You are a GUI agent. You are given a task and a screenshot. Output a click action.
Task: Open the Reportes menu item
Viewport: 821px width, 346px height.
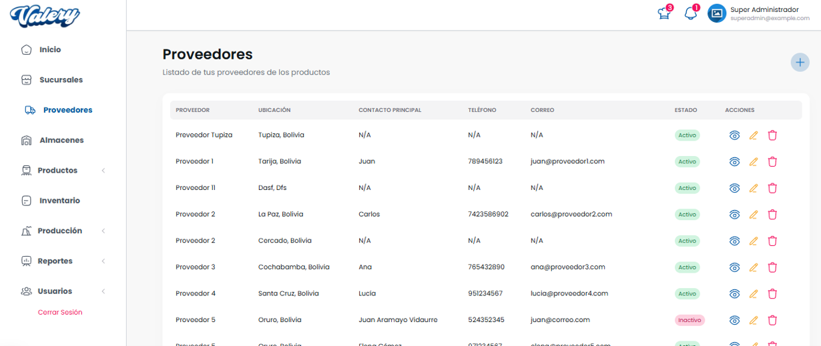coord(55,261)
